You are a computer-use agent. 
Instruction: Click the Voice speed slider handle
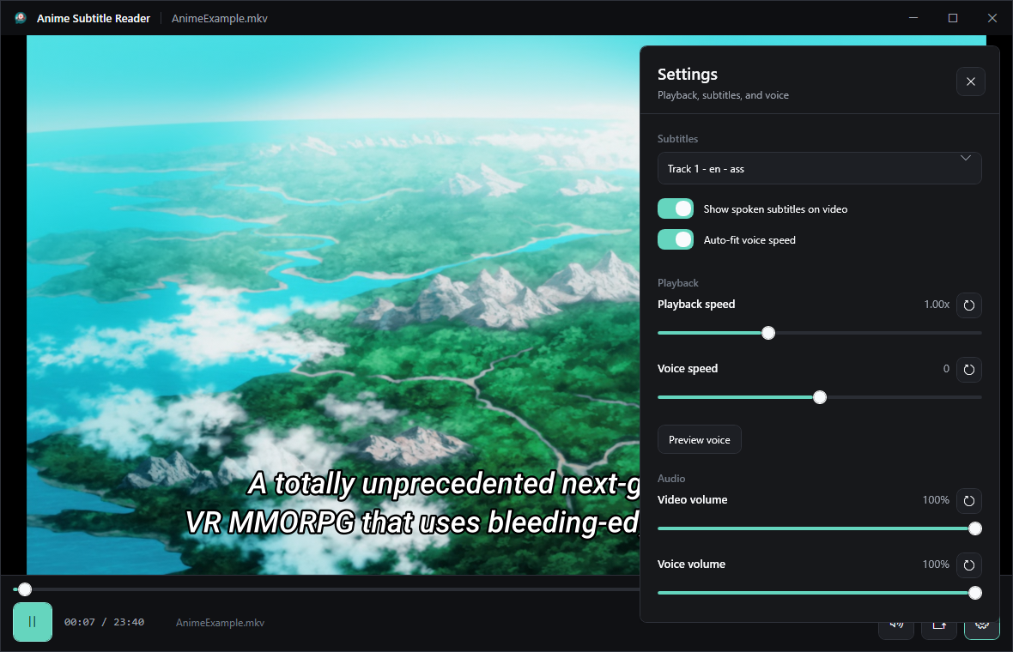(x=819, y=398)
